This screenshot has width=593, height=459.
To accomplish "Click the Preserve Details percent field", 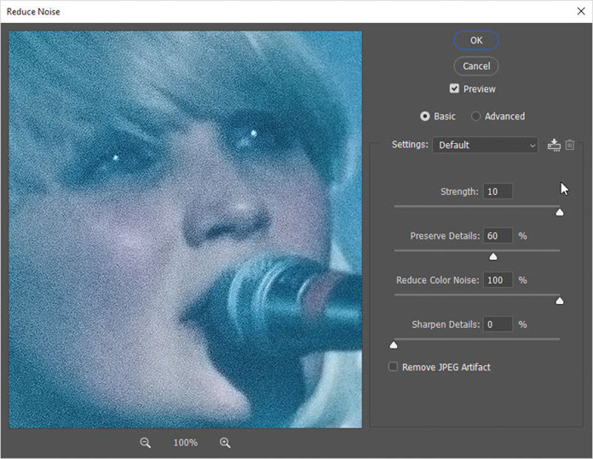I will (497, 236).
